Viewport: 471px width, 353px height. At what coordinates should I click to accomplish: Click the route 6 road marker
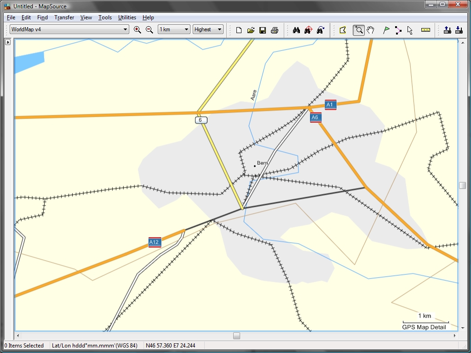click(201, 120)
